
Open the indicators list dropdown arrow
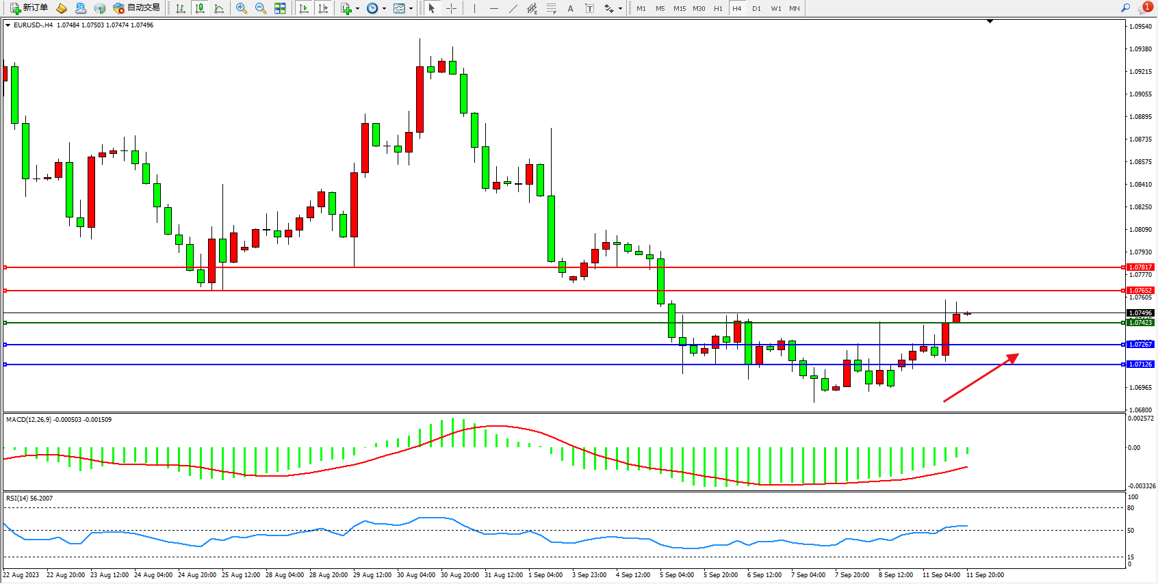pos(357,9)
